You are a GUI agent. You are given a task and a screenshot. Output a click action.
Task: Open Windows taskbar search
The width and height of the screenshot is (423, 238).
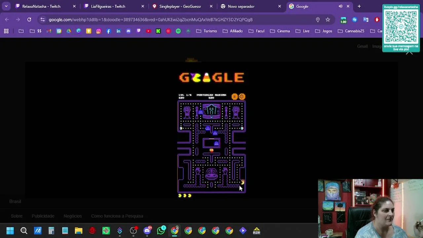(24, 231)
